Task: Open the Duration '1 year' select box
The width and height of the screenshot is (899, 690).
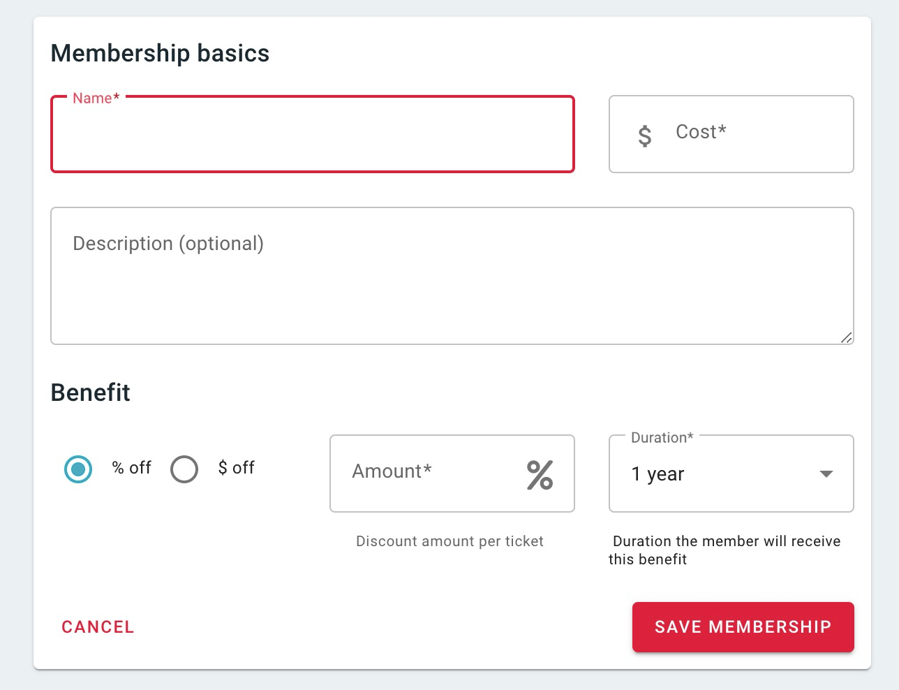Action: pos(731,474)
